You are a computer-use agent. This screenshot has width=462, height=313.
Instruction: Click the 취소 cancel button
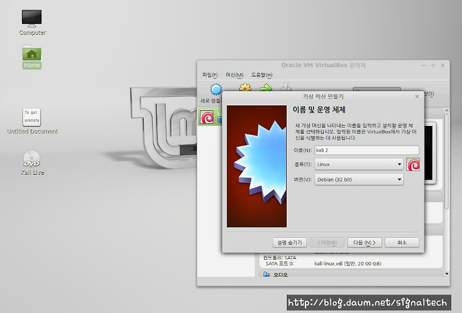(x=402, y=243)
